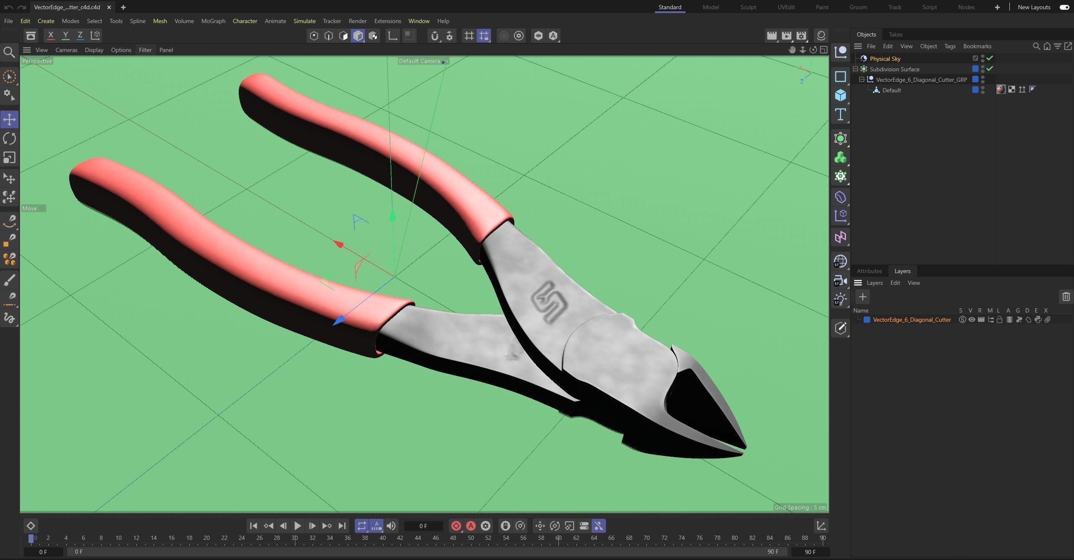Add a Null object
Viewport: 1074px width, 560px height.
pos(840,52)
